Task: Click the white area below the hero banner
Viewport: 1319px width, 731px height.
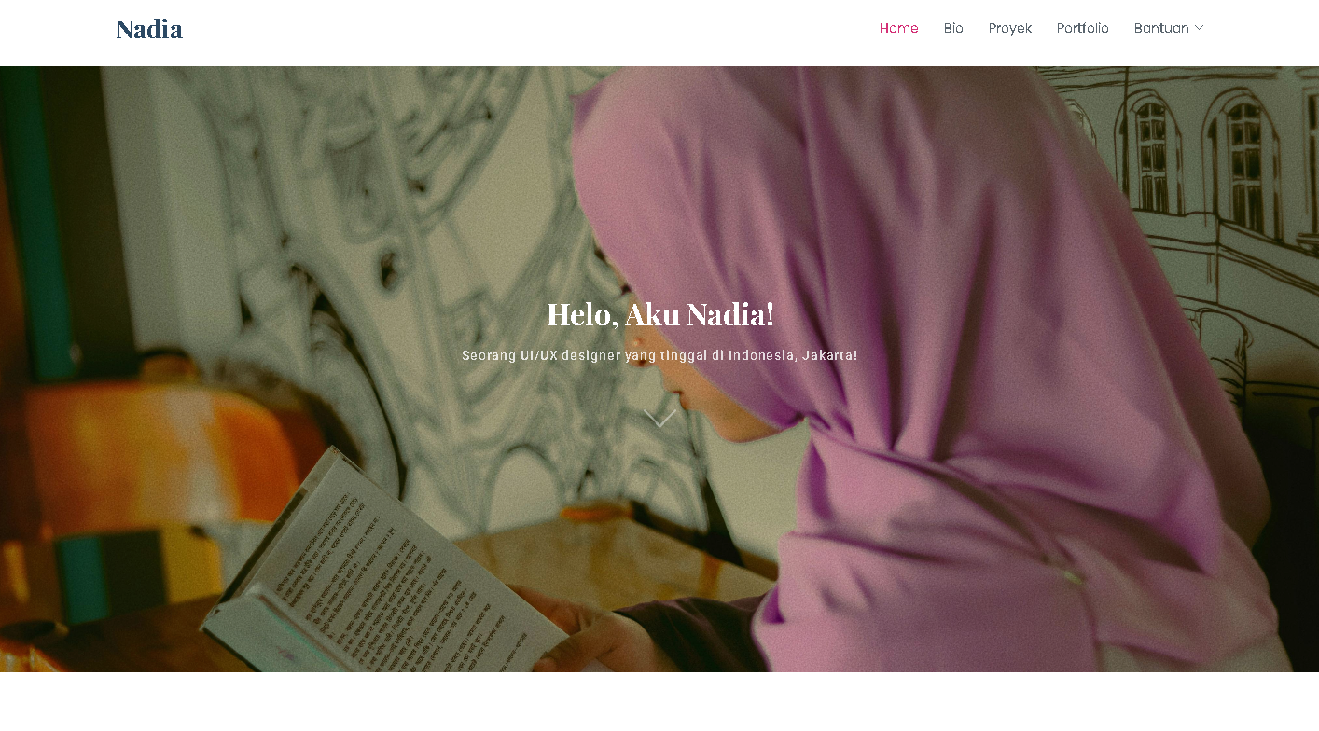Action: (x=659, y=701)
